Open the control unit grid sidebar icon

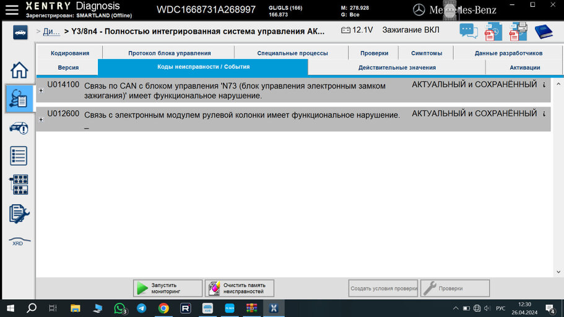(19, 185)
